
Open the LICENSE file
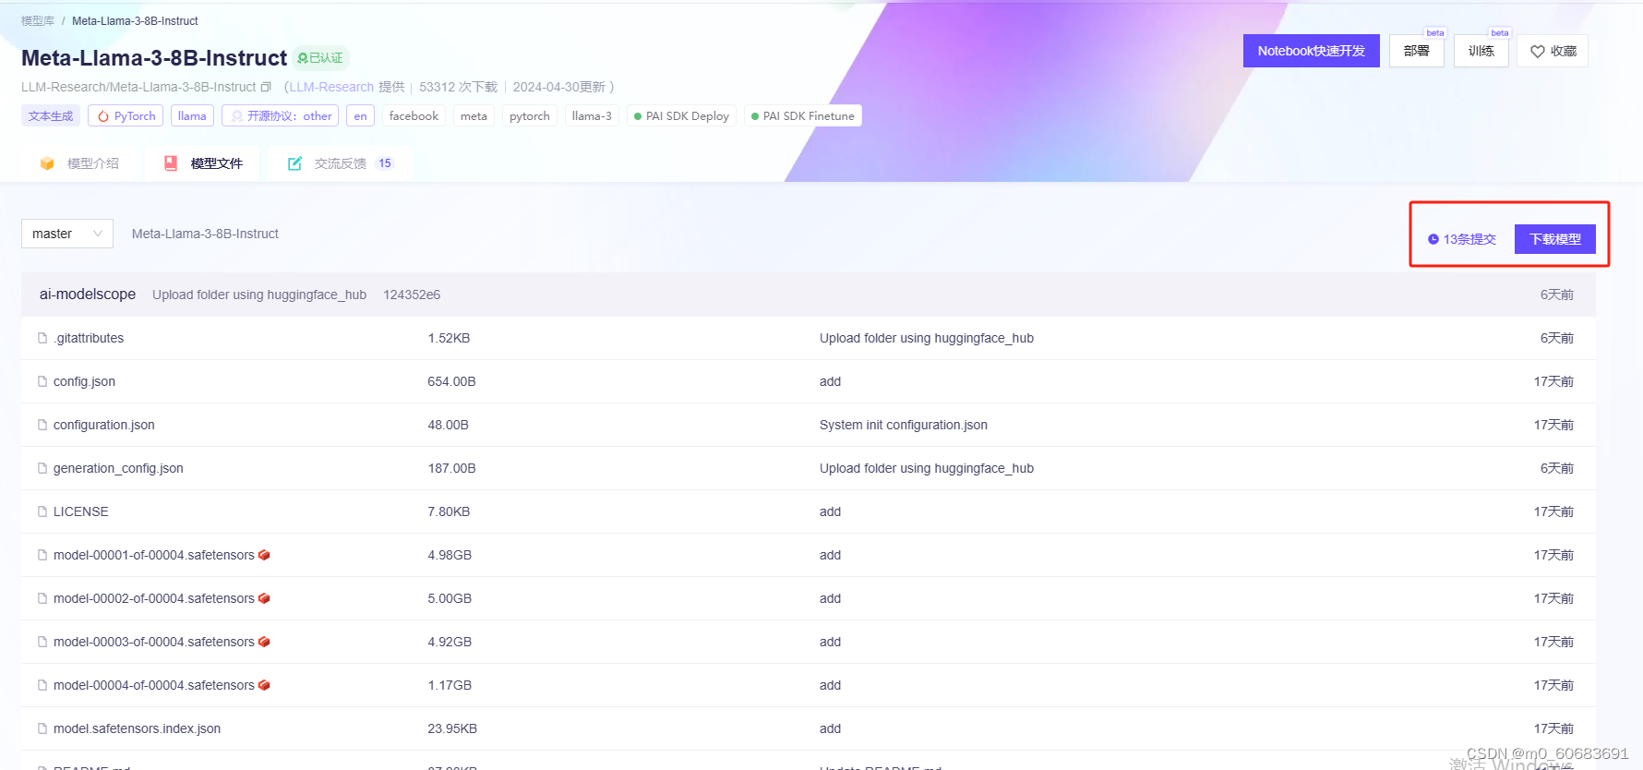point(81,511)
